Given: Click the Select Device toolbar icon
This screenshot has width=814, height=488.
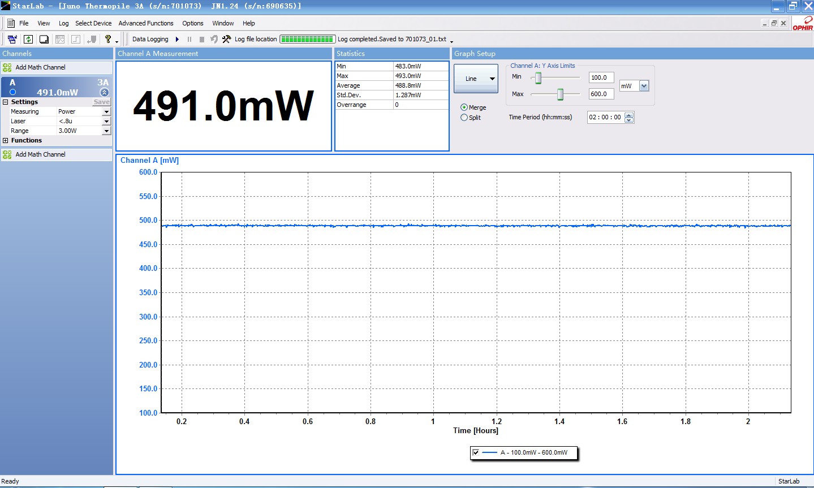Looking at the screenshot, I should 12,39.
